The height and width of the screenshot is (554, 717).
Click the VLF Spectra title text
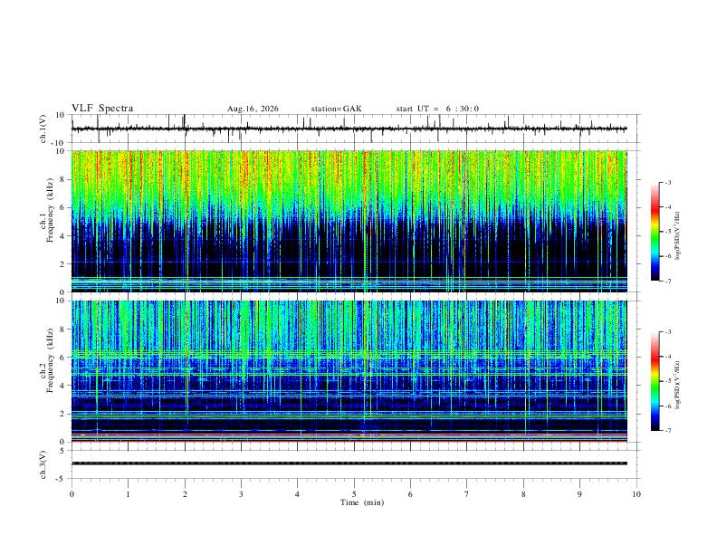click(102, 109)
